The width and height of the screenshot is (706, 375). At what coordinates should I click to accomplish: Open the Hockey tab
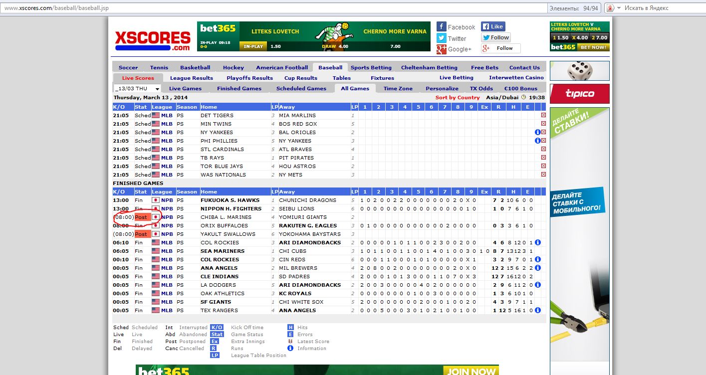(234, 67)
